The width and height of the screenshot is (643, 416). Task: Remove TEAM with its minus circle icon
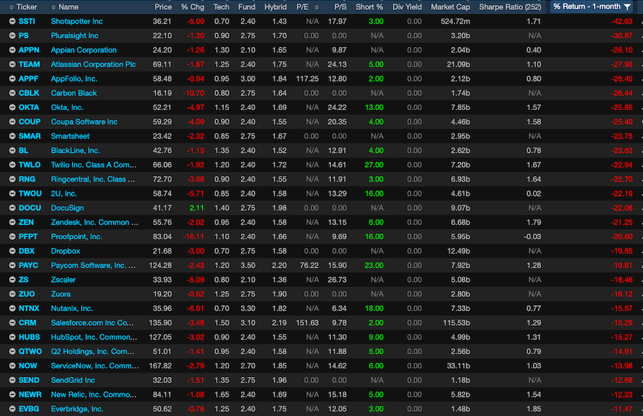click(x=12, y=65)
